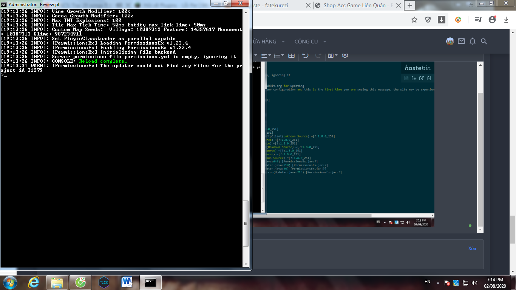The width and height of the screenshot is (516, 290).
Task: Open the notifications bell on the forum
Action: click(473, 41)
